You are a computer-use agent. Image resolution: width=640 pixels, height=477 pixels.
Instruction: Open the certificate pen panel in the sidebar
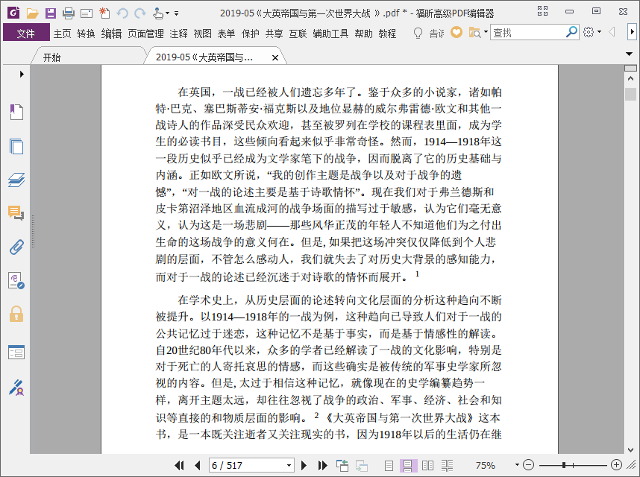(16, 388)
